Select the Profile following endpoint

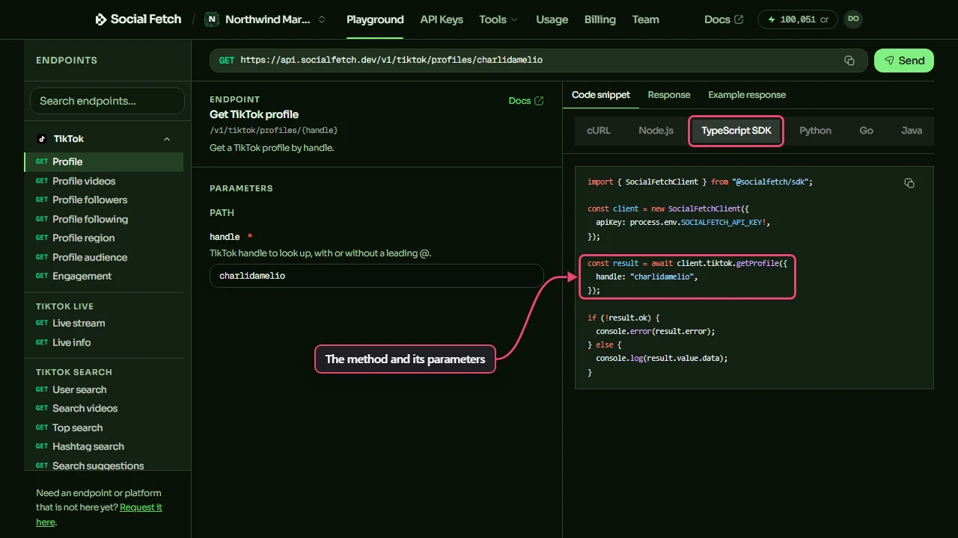click(104, 219)
